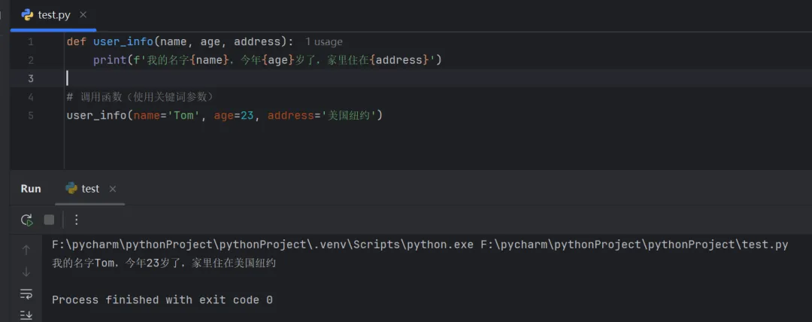Toggle a breakpoint at line number 2

pos(31,60)
